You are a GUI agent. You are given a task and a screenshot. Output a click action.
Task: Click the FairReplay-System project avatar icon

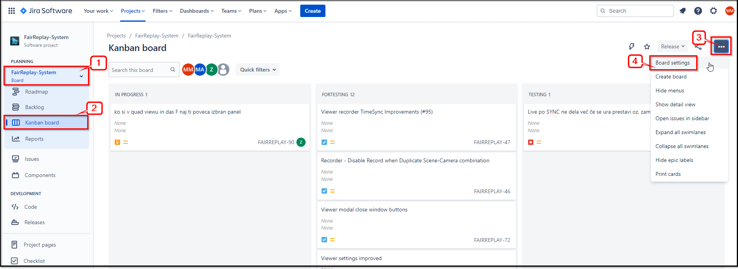pos(15,41)
